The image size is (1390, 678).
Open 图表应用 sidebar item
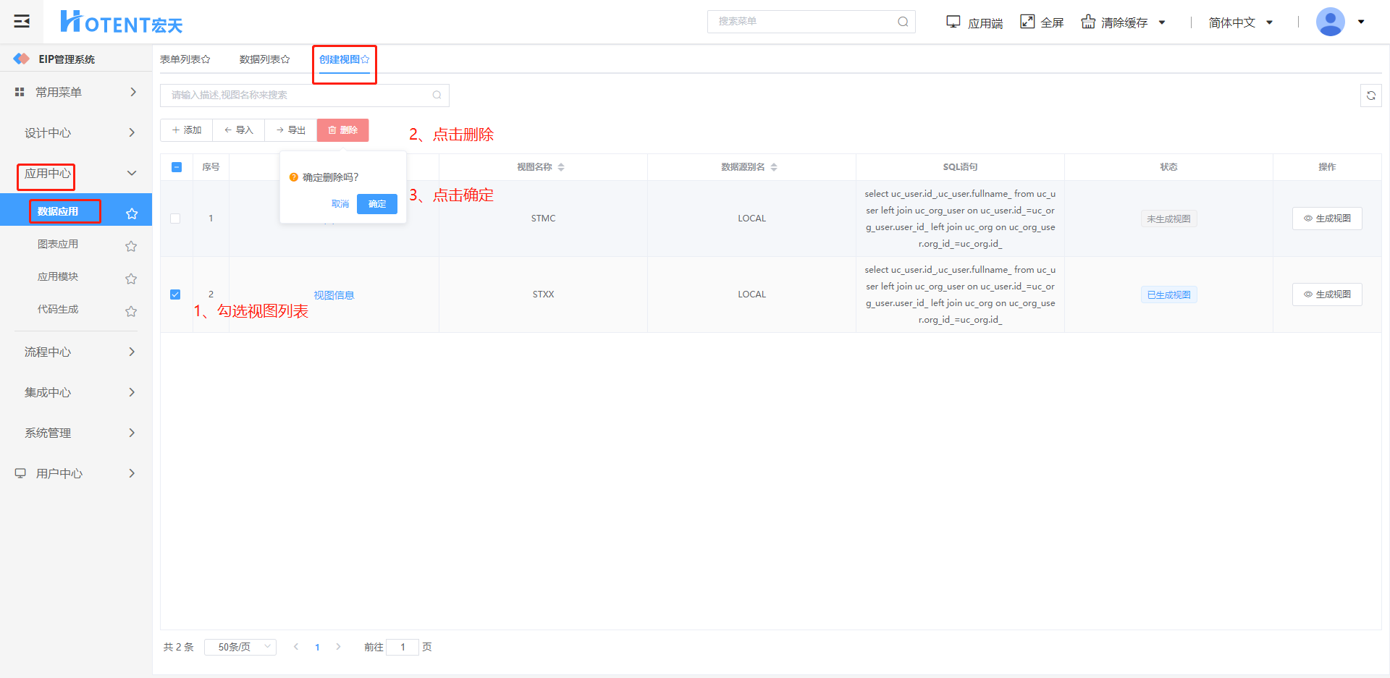(58, 244)
